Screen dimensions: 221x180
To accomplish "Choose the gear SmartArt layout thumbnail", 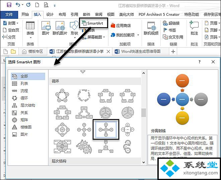I will 84,147.
